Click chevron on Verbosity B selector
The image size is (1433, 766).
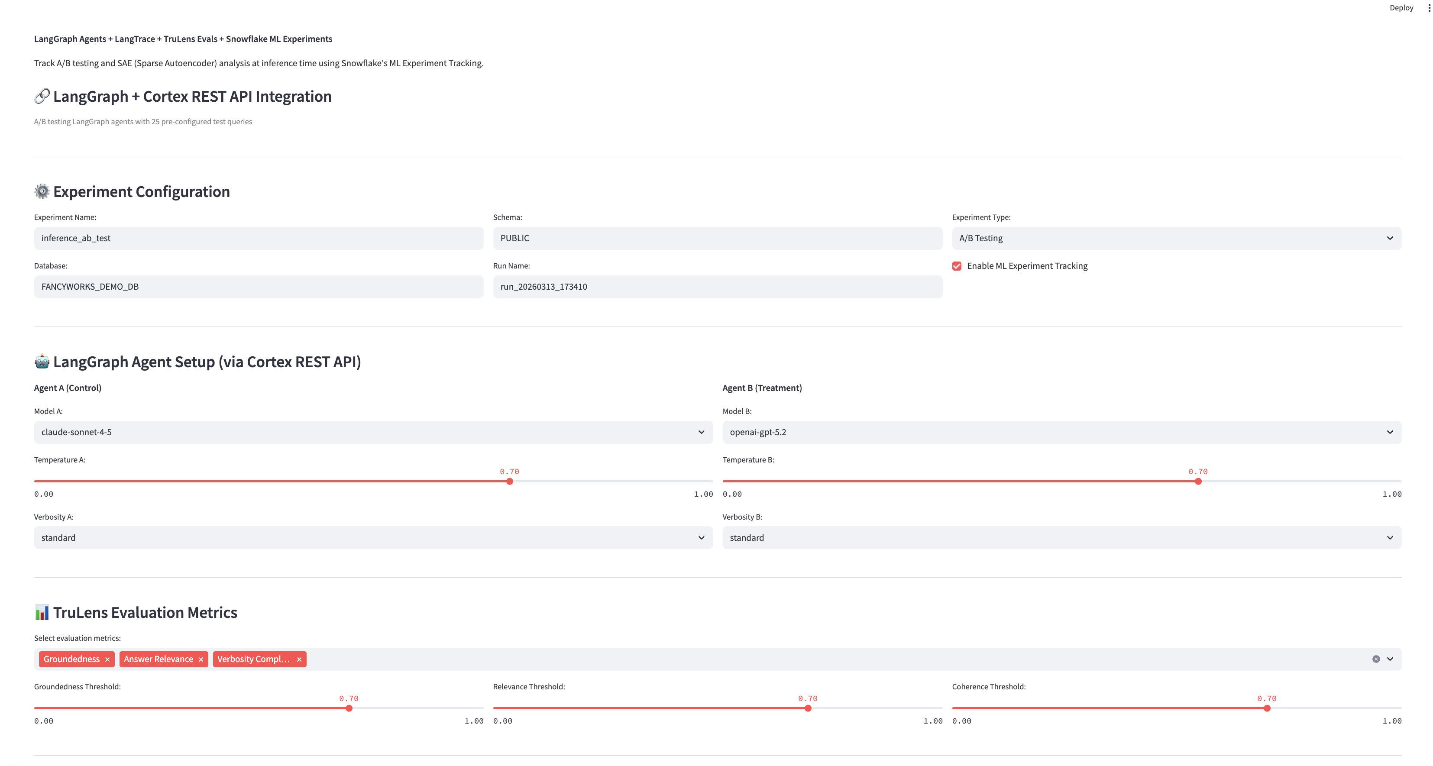point(1390,538)
